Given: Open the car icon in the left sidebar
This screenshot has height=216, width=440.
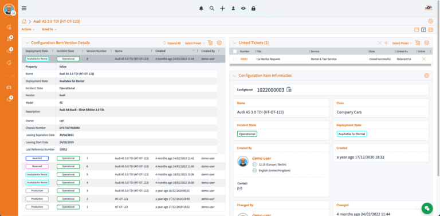Looking at the screenshot, I should pyautogui.click(x=9, y=87).
